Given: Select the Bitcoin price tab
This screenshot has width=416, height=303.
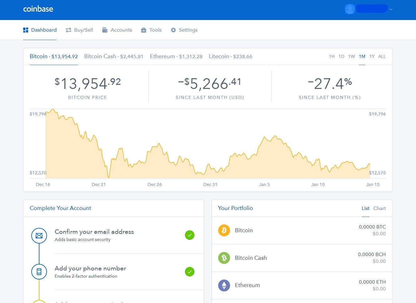Looking at the screenshot, I should pos(54,56).
